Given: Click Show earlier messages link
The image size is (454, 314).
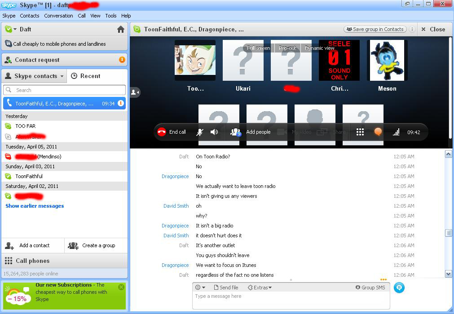Looking at the screenshot, I should pos(35,206).
